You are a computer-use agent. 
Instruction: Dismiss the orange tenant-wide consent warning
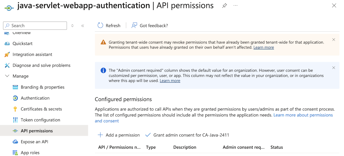pyautogui.click(x=334, y=39)
